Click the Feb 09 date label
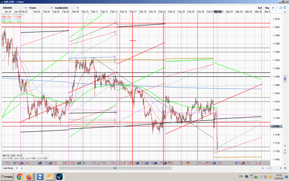The height and width of the screenshot is (181, 289). tap(75, 12)
